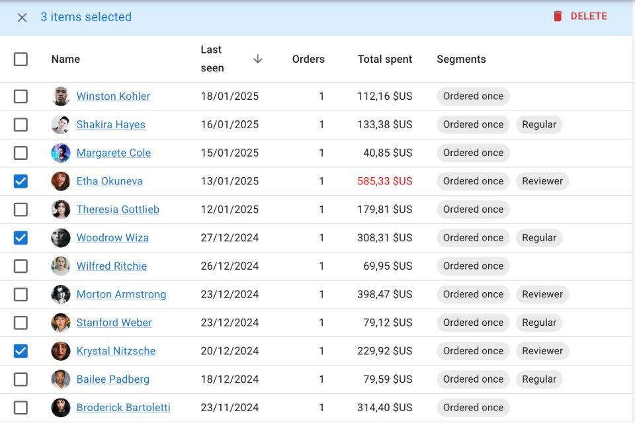Clear selection with the X icon
This screenshot has width=635, height=423.
point(22,17)
